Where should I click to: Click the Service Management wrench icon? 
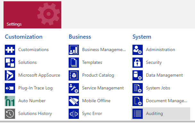tap(74, 88)
